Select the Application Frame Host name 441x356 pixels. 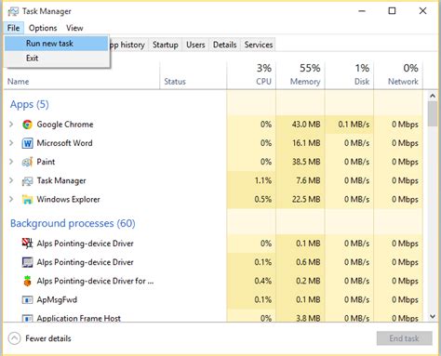79,318
